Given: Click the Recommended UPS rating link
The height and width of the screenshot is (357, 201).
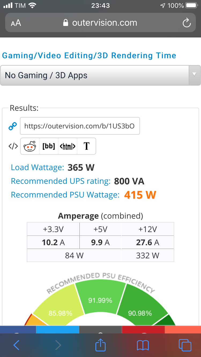Looking at the screenshot, I should click(61, 181).
